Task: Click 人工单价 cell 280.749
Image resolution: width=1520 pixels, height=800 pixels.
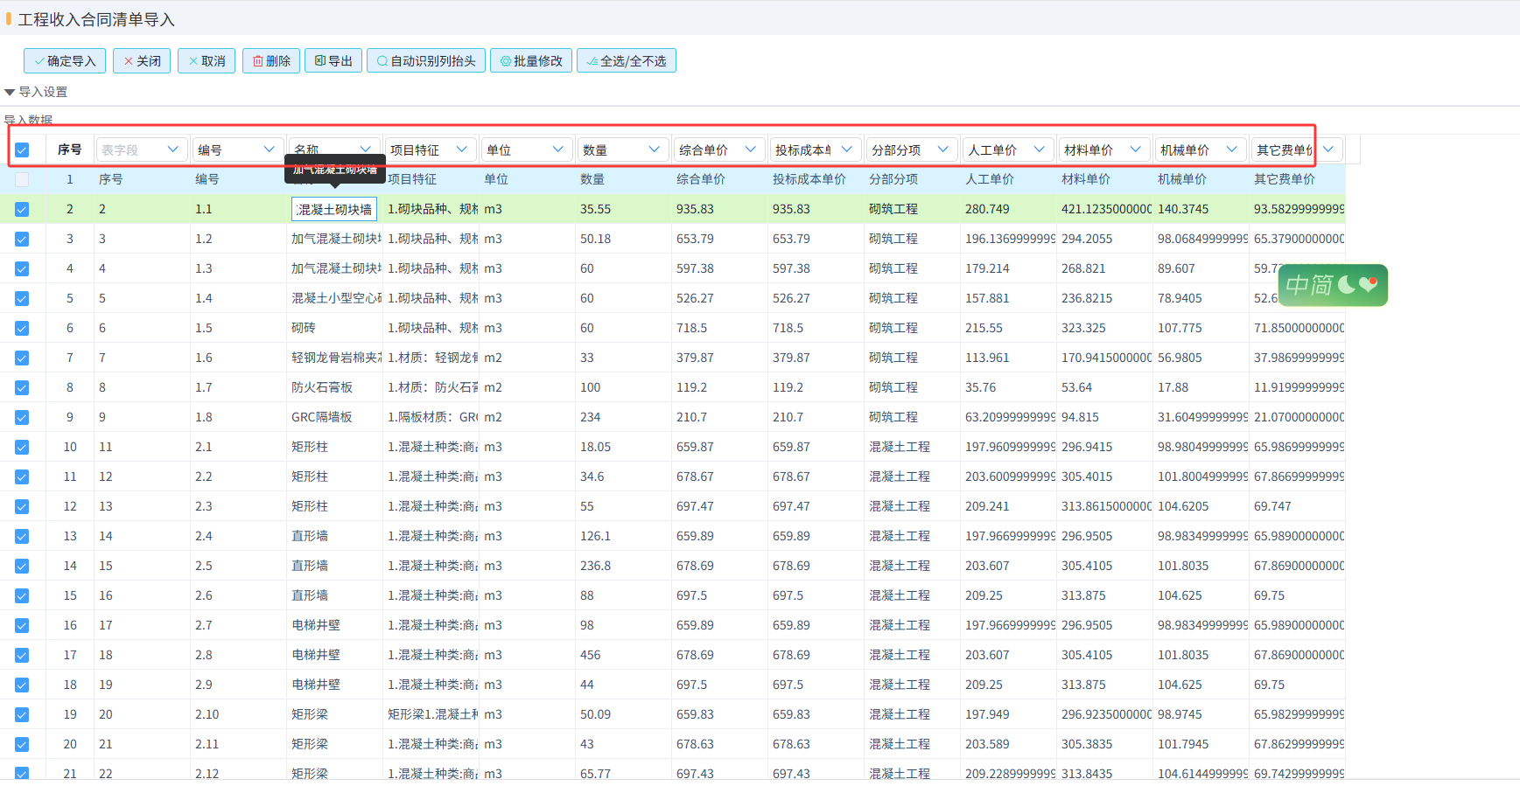Action: point(1008,209)
